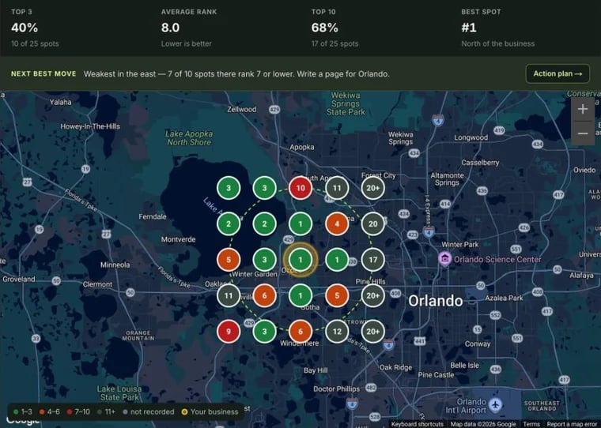
Task: Click the Winter Park map label
Action: (460, 244)
